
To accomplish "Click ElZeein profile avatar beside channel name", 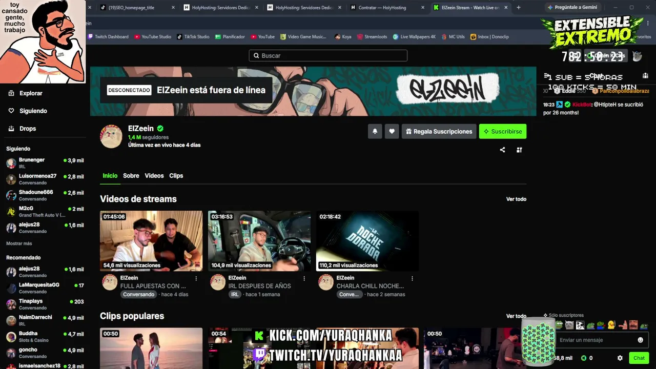I will click(x=111, y=136).
